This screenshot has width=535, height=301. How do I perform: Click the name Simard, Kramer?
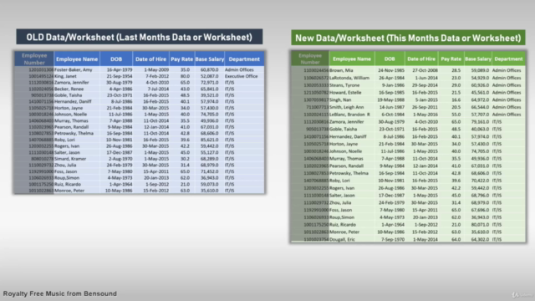(x=70, y=159)
